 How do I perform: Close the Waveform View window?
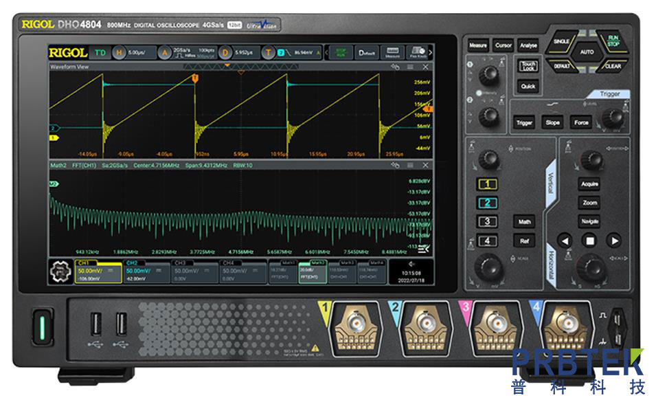pyautogui.click(x=425, y=67)
